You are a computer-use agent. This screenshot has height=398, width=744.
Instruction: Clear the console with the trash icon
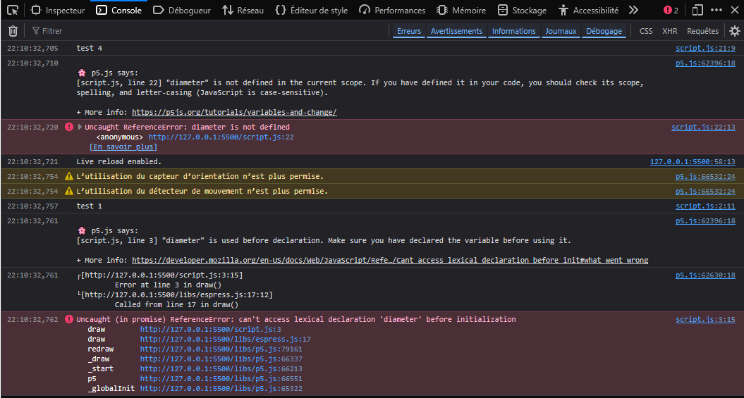13,31
